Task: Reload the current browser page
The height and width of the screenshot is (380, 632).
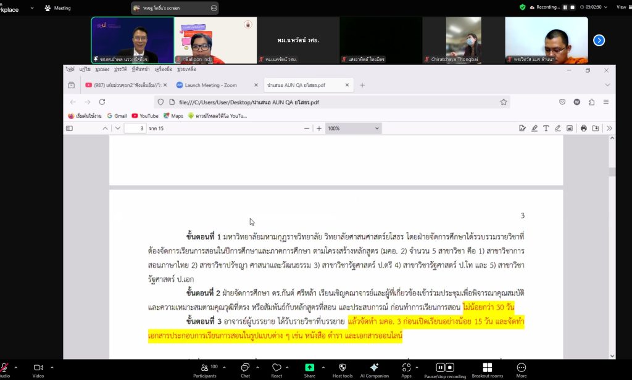Action: 102,102
